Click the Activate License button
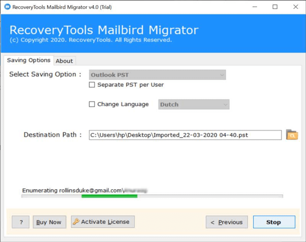 (x=103, y=222)
